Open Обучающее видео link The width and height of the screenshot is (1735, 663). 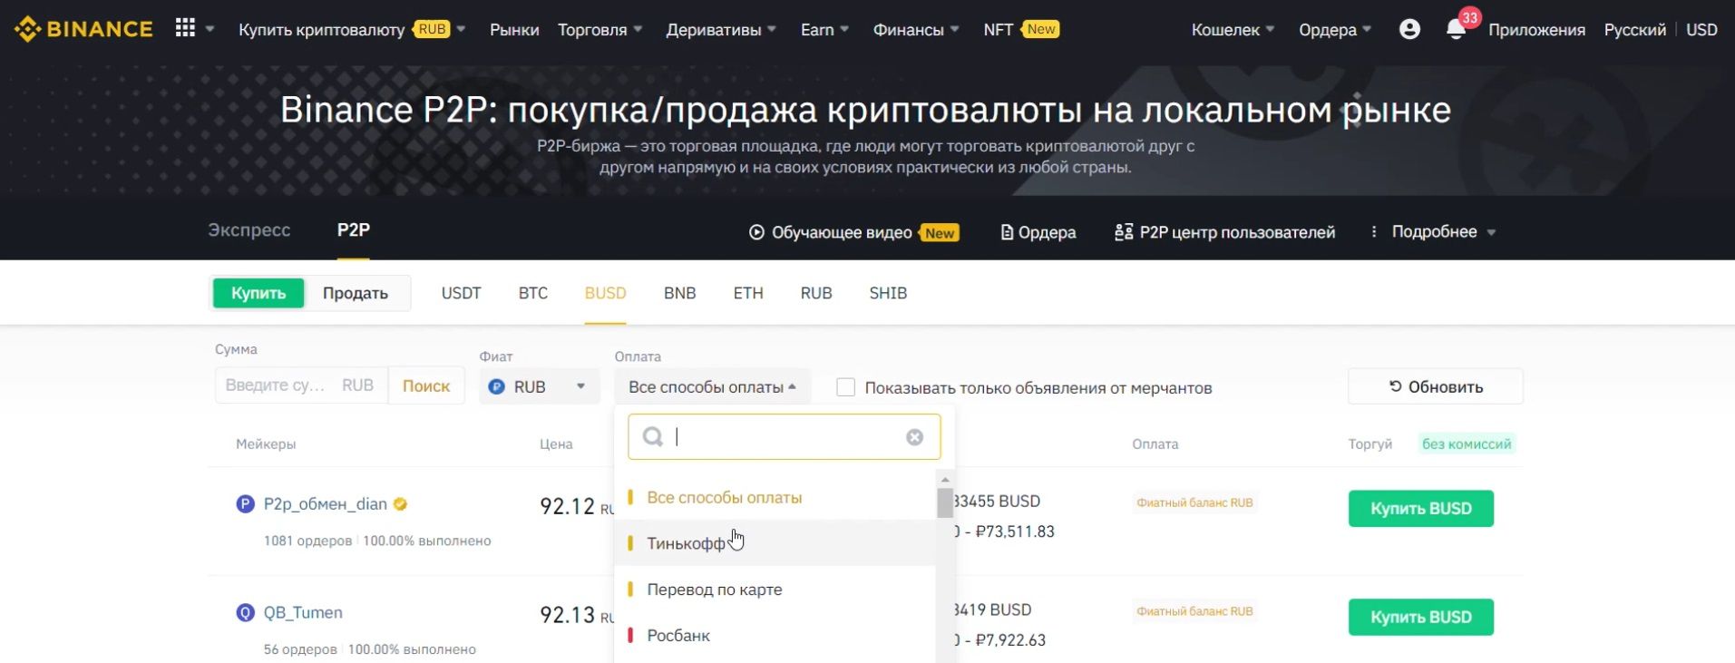853,232
